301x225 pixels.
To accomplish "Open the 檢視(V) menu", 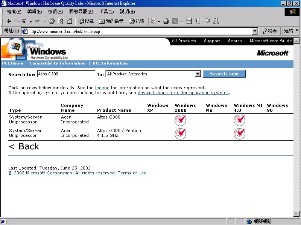I will [x=55, y=12].
